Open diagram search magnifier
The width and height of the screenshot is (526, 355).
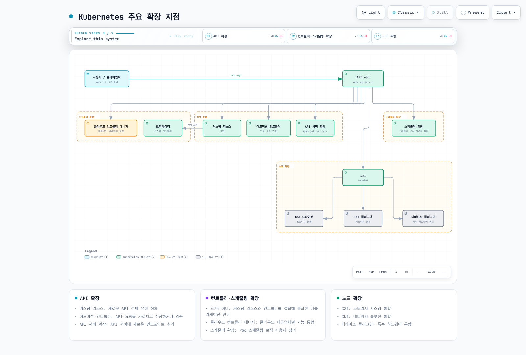[396, 272]
